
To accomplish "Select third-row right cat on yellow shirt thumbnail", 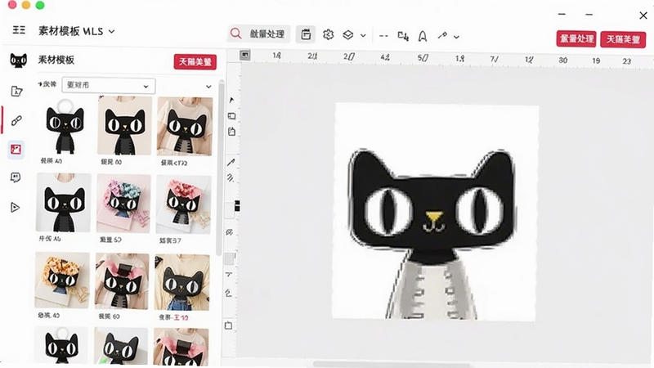I will click(182, 282).
